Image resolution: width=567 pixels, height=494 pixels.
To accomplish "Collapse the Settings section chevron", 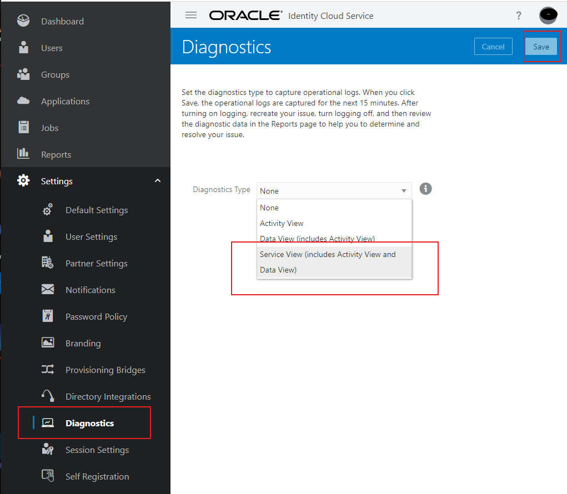I will pyautogui.click(x=158, y=180).
